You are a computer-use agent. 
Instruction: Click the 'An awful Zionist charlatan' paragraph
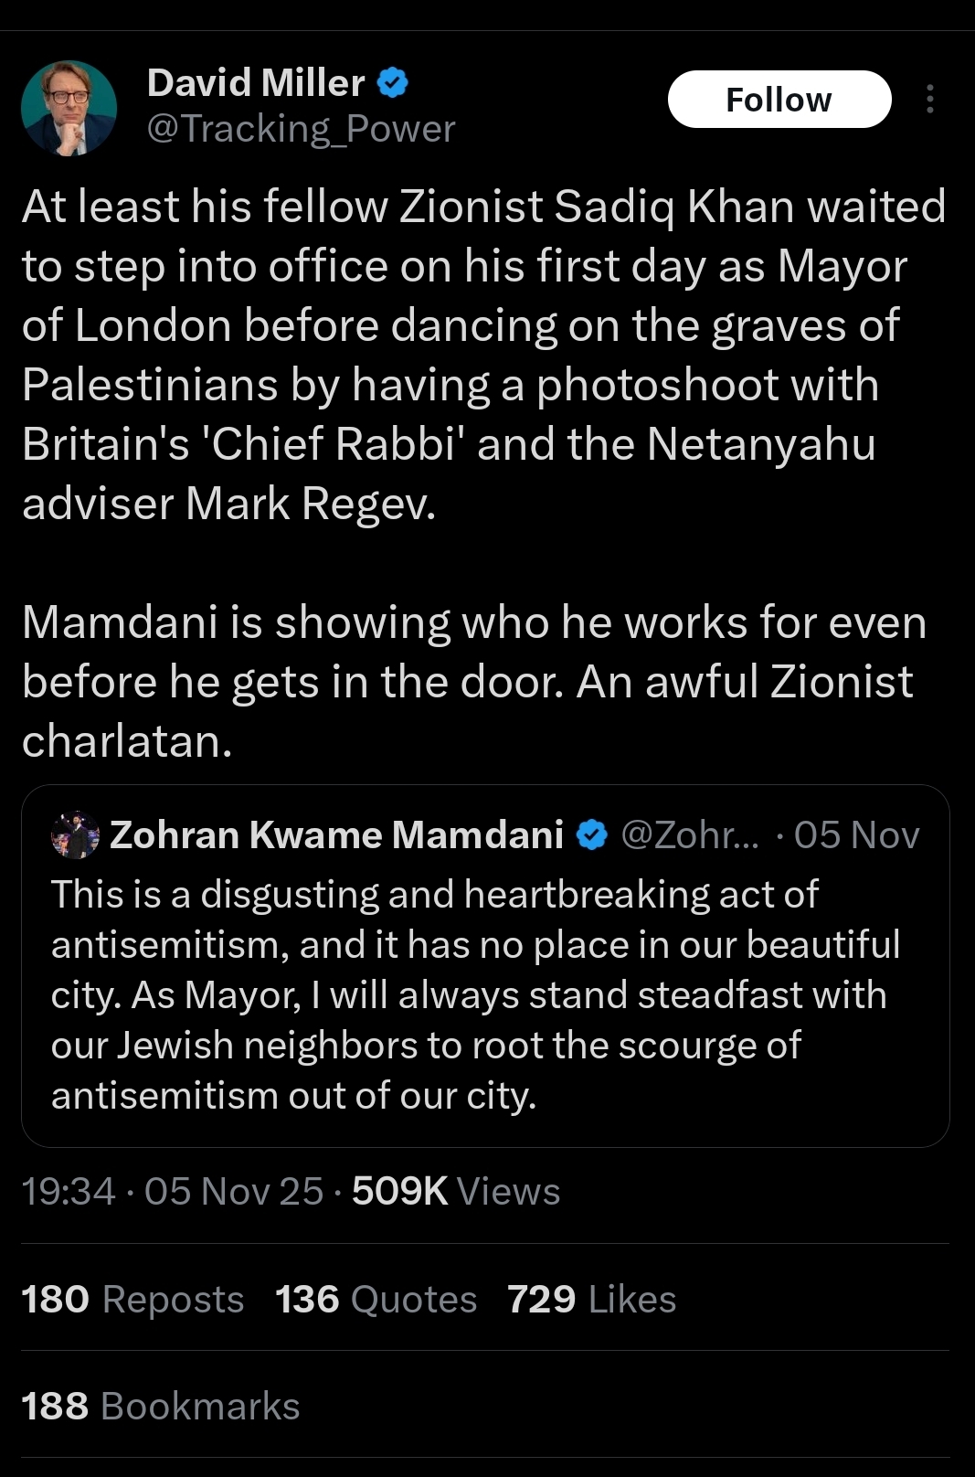tap(475, 681)
